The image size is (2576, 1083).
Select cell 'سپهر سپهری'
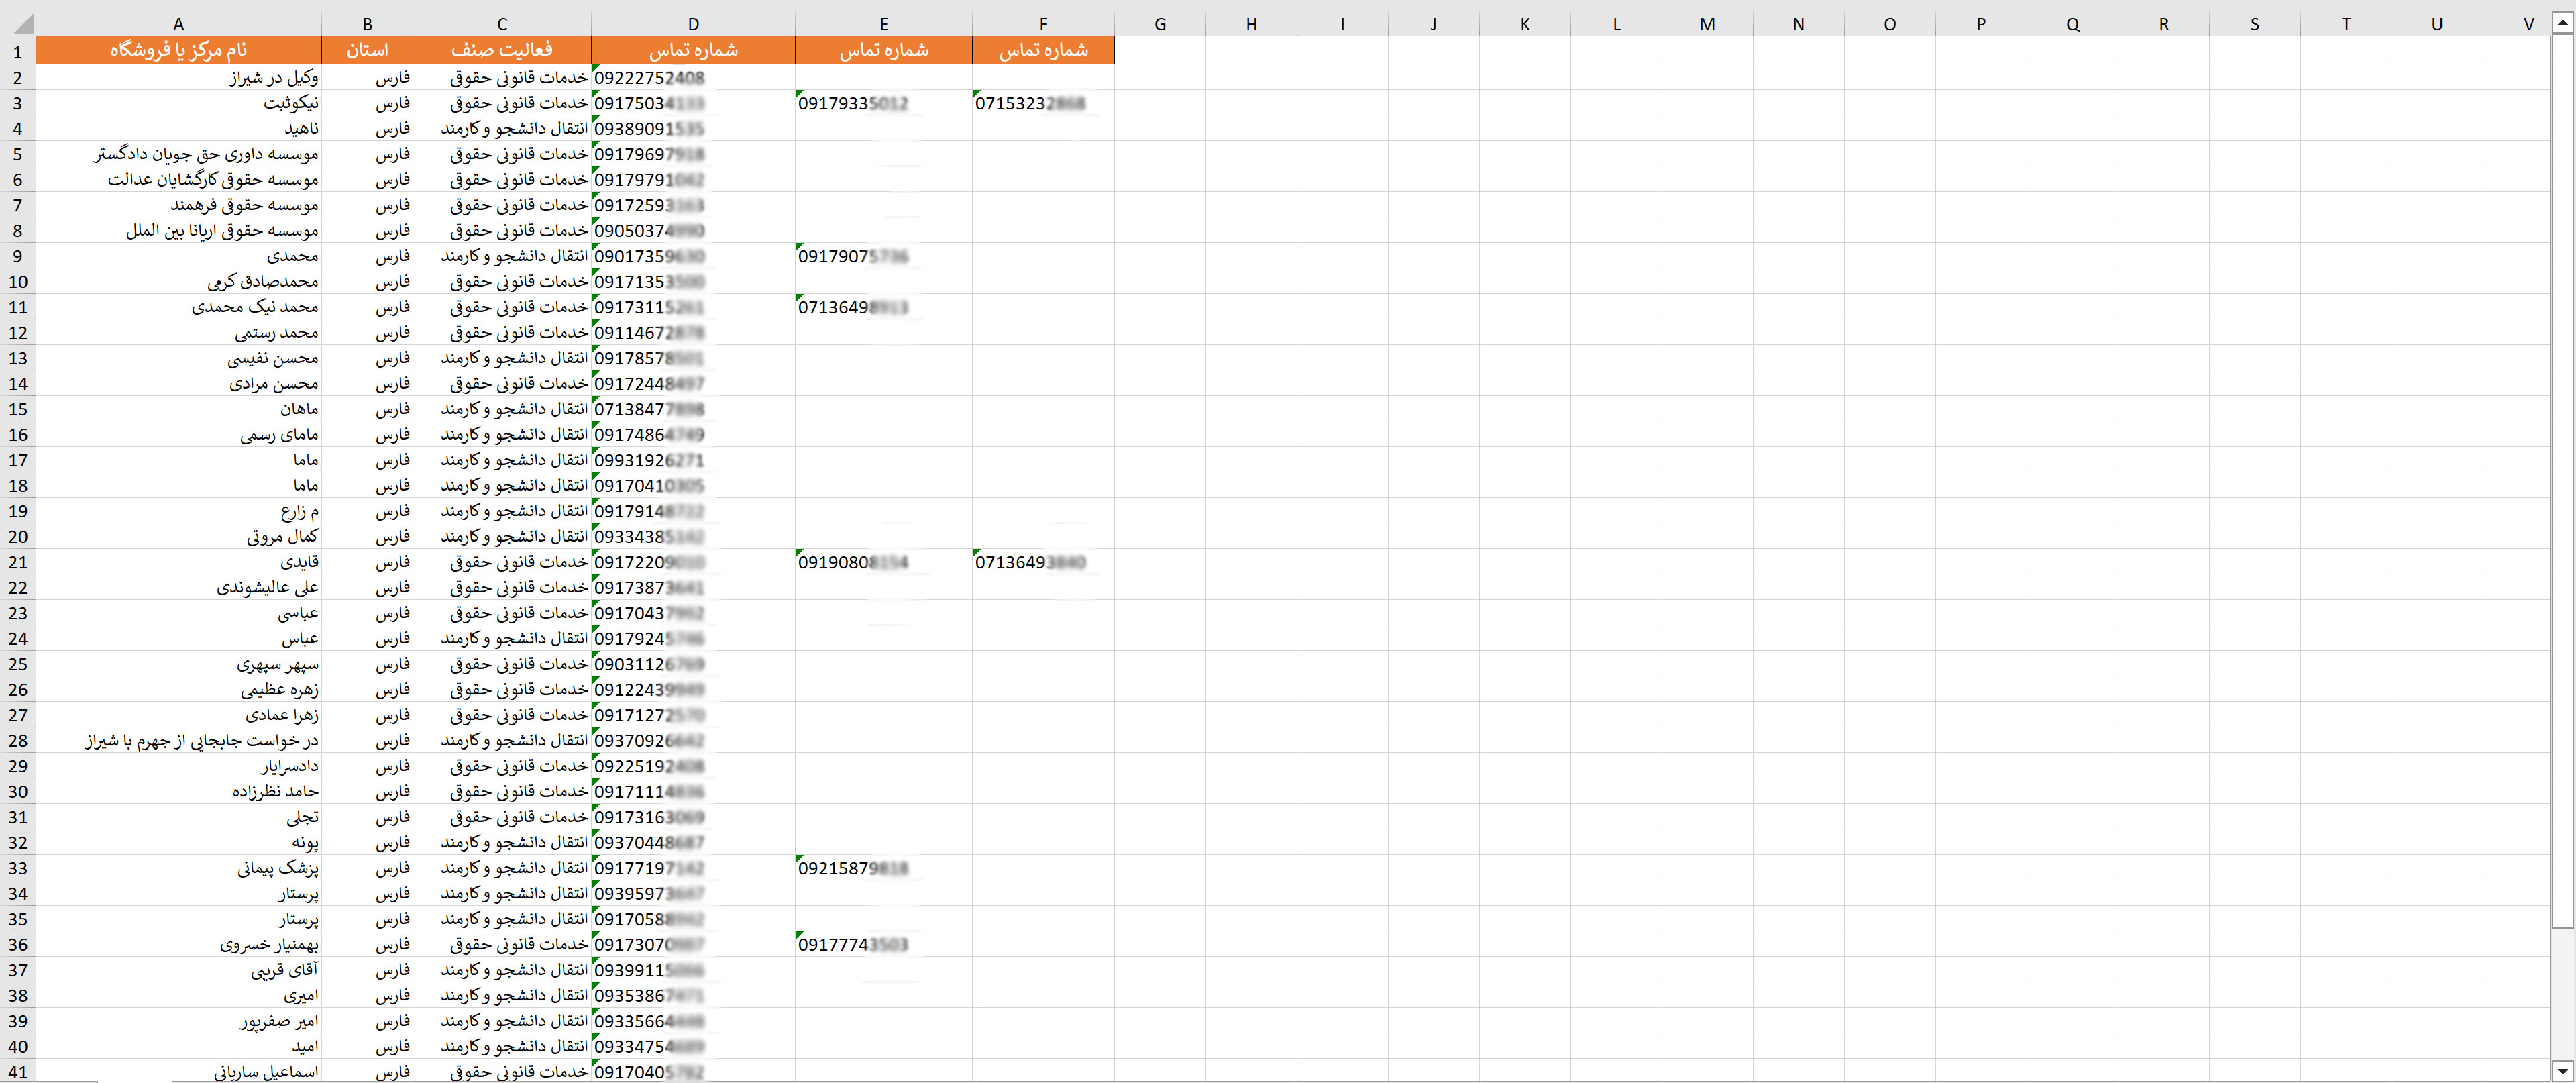pyautogui.click(x=178, y=664)
